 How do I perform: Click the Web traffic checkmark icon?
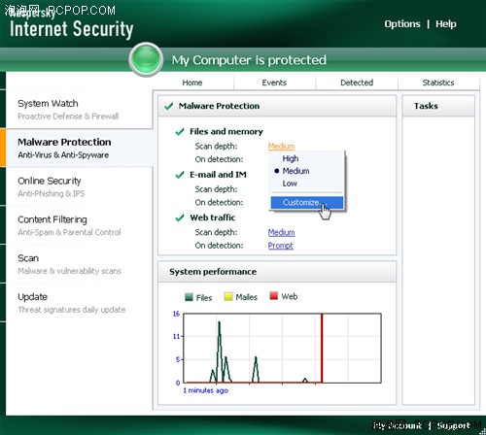click(x=180, y=217)
